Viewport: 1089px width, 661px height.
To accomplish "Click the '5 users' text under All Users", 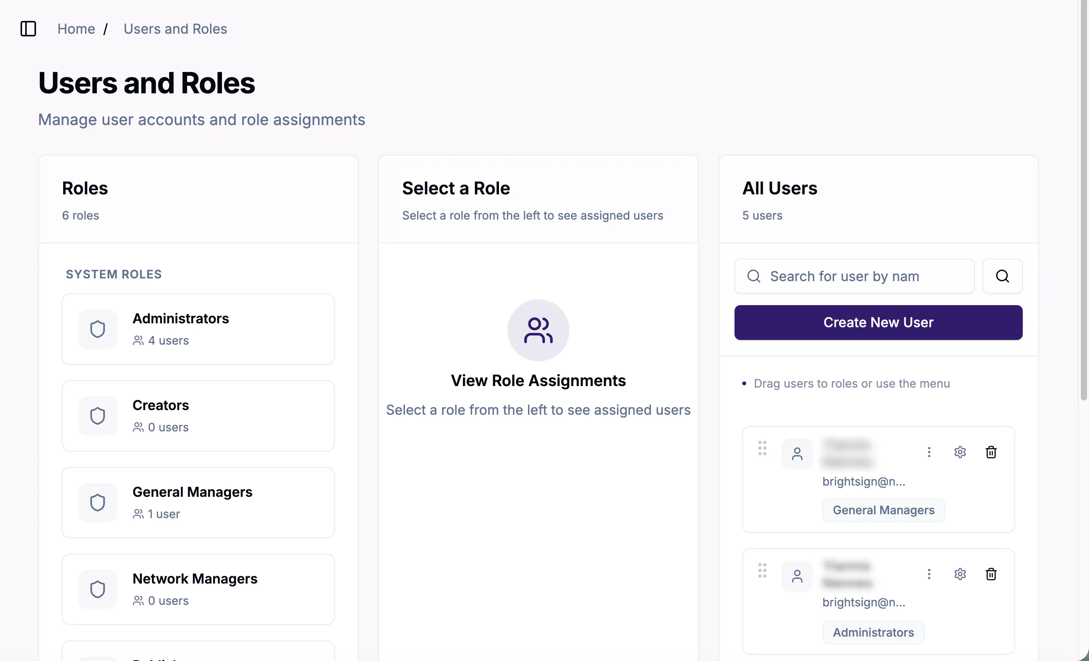I will [762, 216].
